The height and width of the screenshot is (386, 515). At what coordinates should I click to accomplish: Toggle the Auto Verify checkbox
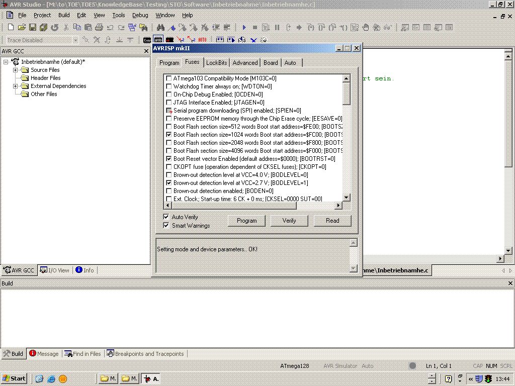pyautogui.click(x=166, y=217)
